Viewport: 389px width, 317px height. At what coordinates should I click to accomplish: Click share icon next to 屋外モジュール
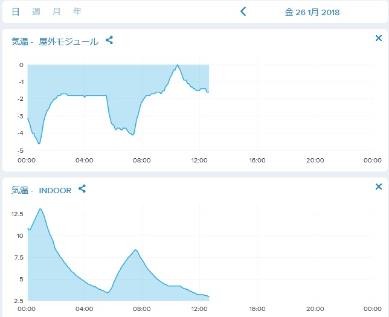coord(109,40)
